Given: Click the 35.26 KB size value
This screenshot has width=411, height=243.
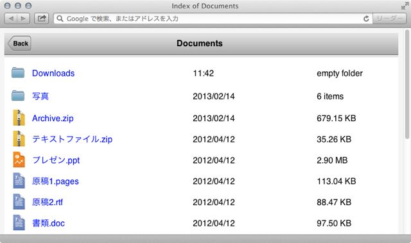Looking at the screenshot, I should (x=334, y=139).
